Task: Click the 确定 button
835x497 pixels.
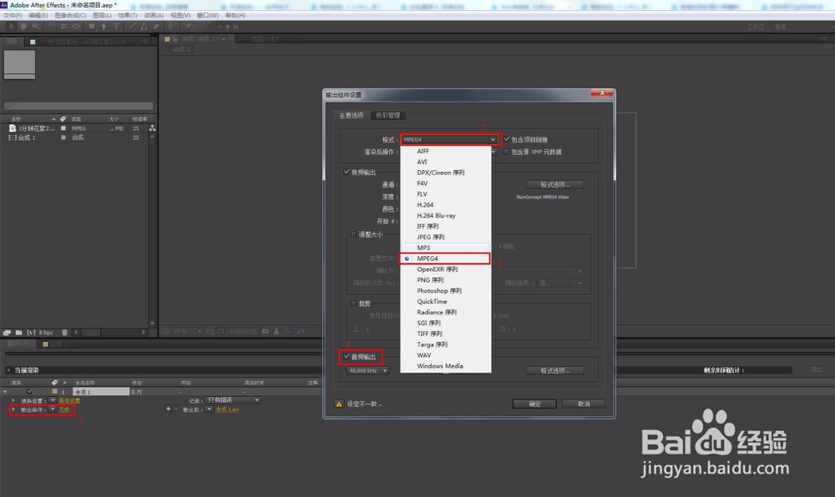Action: coord(534,404)
